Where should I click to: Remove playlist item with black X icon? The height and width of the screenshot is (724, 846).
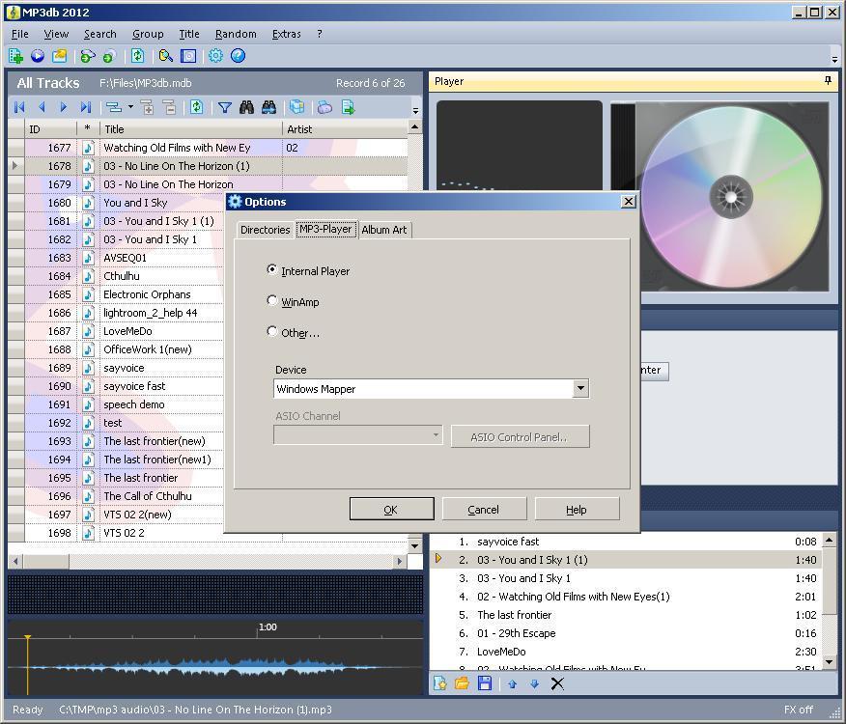click(x=557, y=684)
